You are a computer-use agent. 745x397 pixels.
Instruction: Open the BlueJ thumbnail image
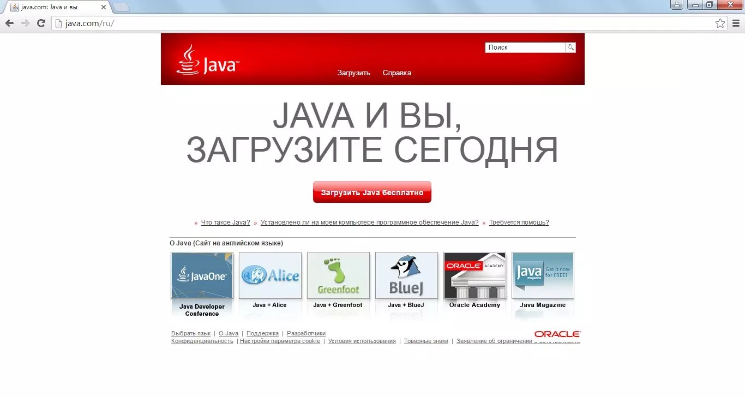tap(406, 275)
